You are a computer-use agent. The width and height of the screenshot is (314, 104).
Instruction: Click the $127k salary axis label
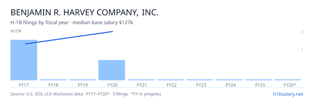[x=16, y=31]
